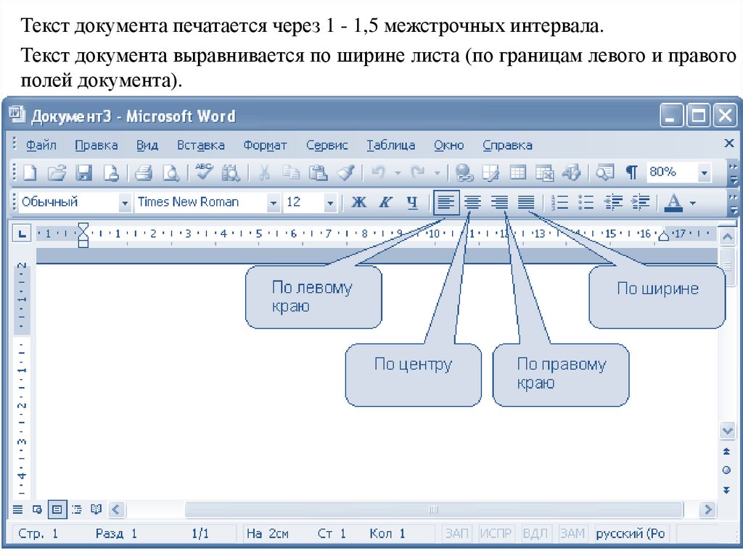Open the Times New Roman font dropdown
Screen dimensions: 743x556
click(273, 203)
